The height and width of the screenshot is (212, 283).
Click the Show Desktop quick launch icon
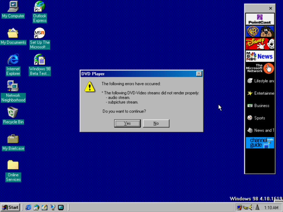click(44, 207)
